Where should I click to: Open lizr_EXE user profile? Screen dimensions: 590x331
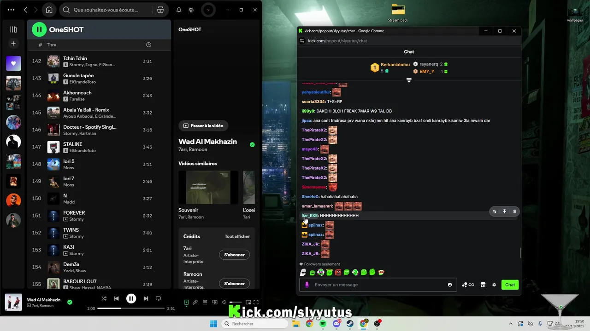click(310, 216)
